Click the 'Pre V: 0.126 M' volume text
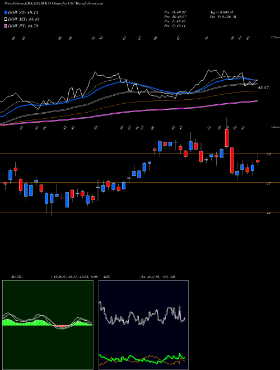280x370 pixels. point(224,17)
